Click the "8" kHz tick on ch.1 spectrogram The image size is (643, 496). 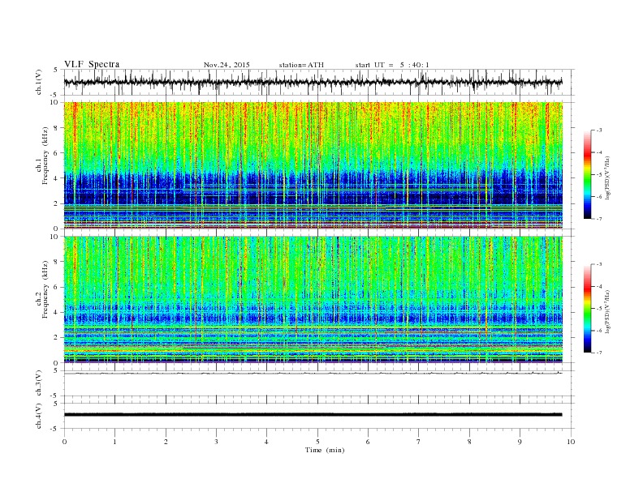(57, 128)
